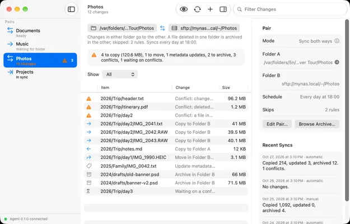Click the Browse Archive... button

coord(317,124)
